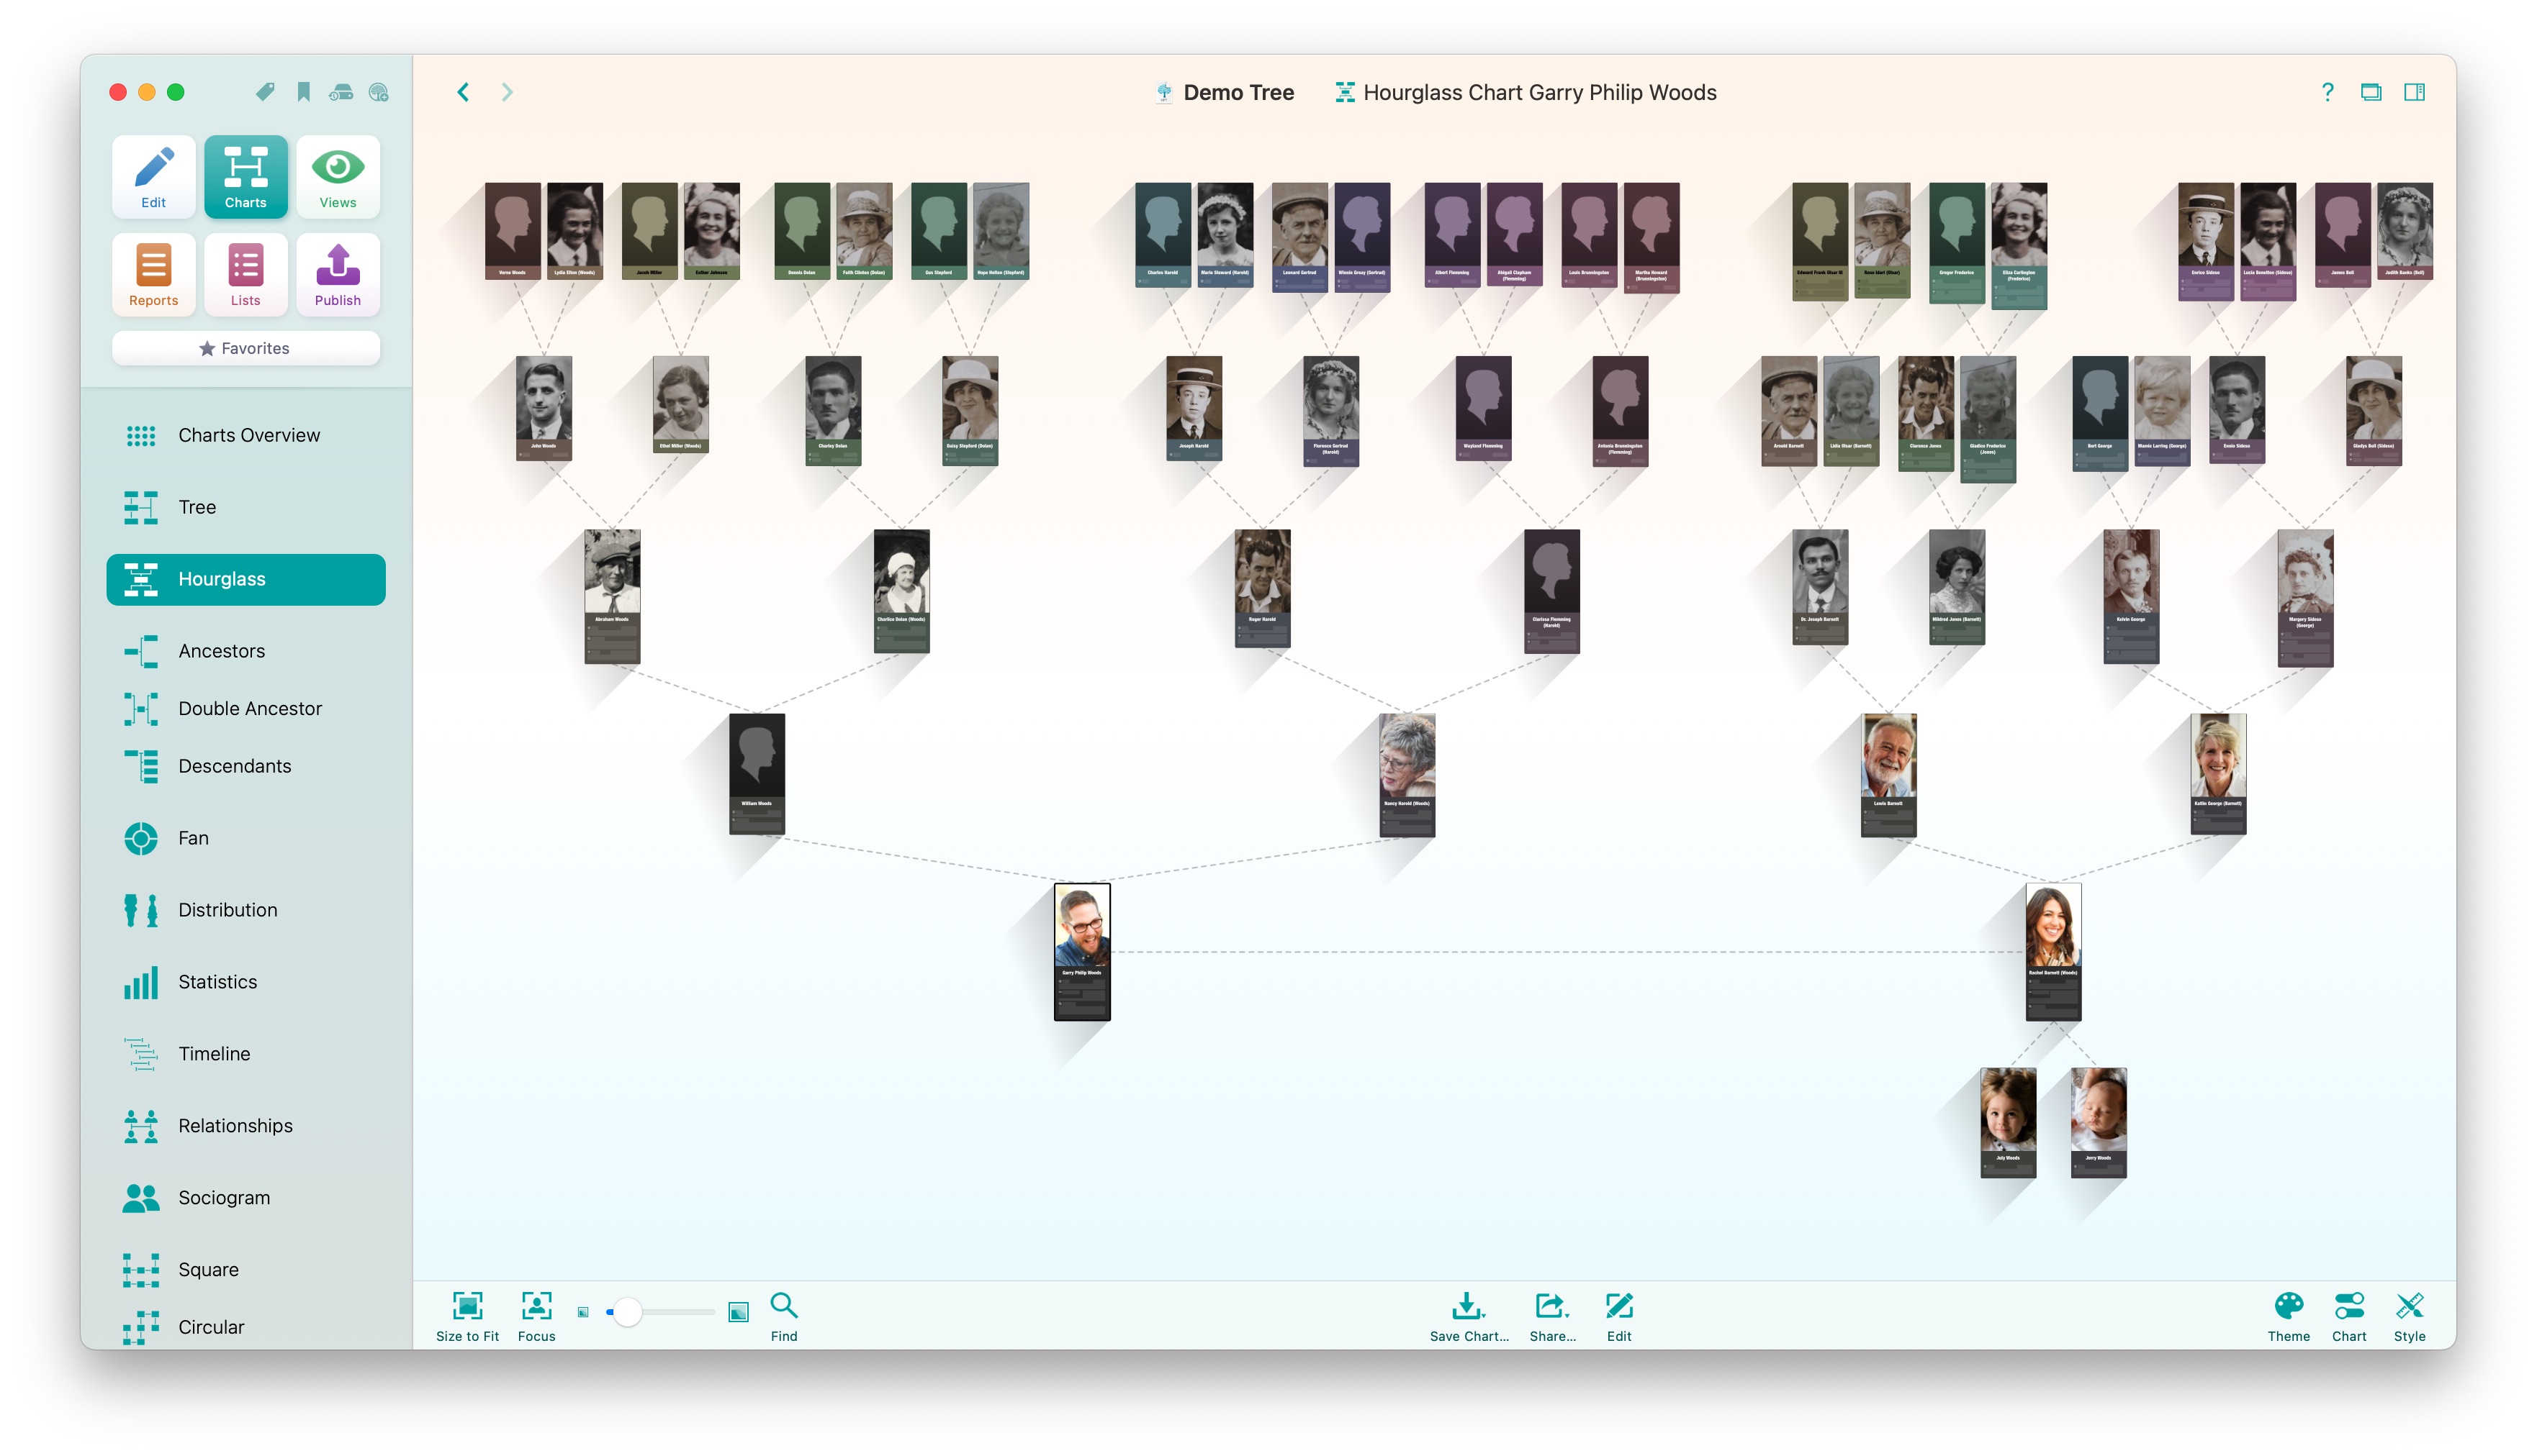Navigate forward with the right chevron

pyautogui.click(x=508, y=92)
